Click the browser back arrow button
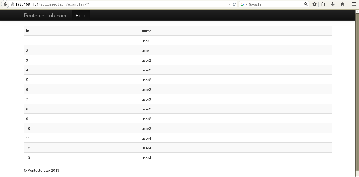Screen dimensions: 359x177 [x=5, y=4]
